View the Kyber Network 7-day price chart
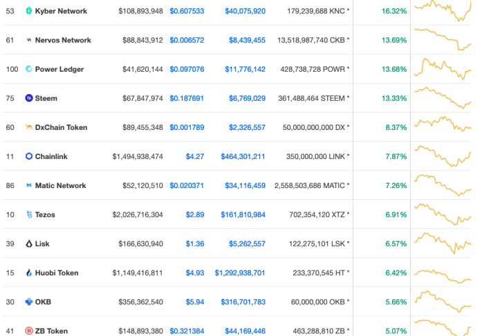The height and width of the screenshot is (336, 491). point(443,11)
